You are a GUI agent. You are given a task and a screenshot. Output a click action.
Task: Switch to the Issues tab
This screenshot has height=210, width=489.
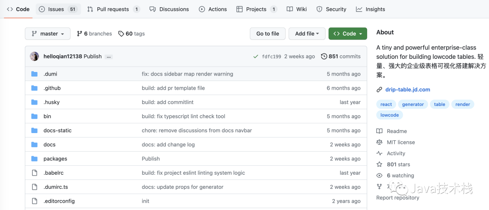pyautogui.click(x=57, y=9)
